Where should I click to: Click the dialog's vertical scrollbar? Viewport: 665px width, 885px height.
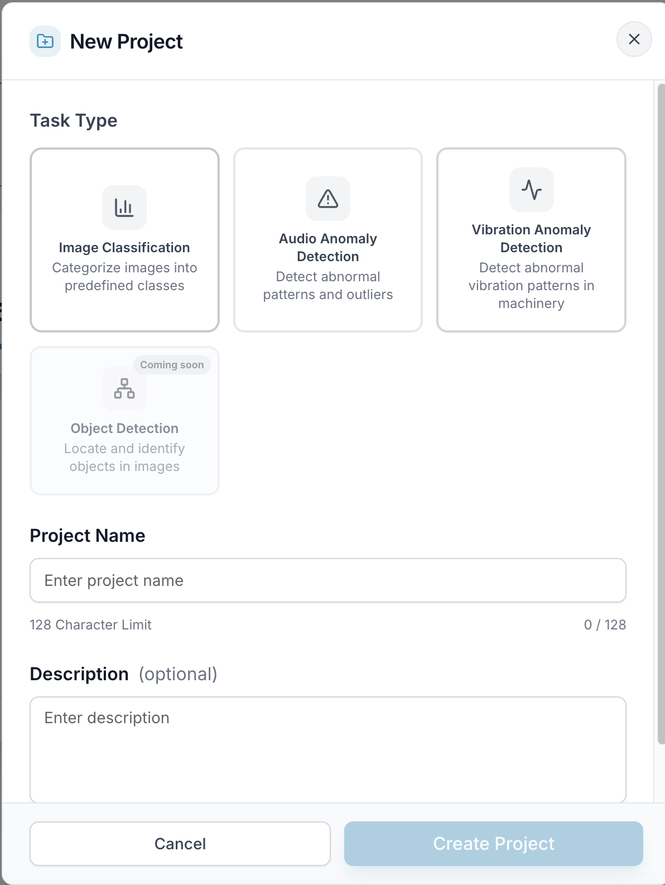(661, 413)
